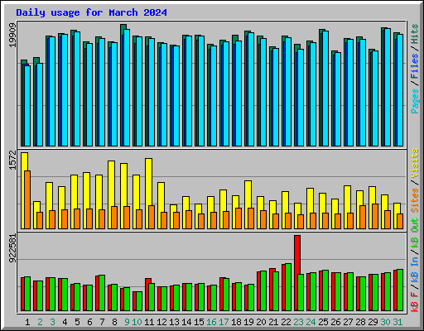Click the kB F legend label

tap(415, 302)
